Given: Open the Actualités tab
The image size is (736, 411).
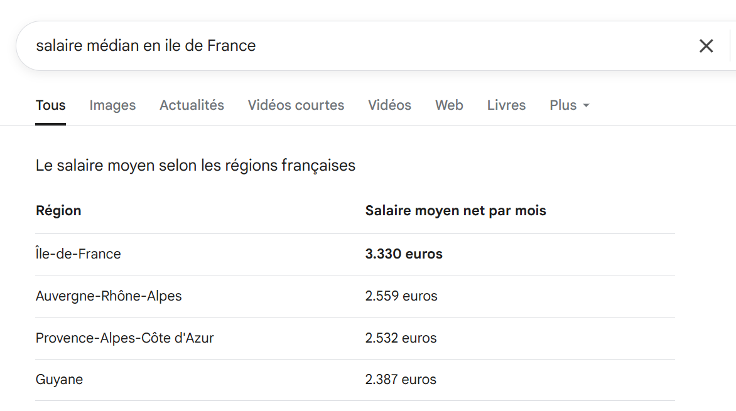Looking at the screenshot, I should point(192,105).
